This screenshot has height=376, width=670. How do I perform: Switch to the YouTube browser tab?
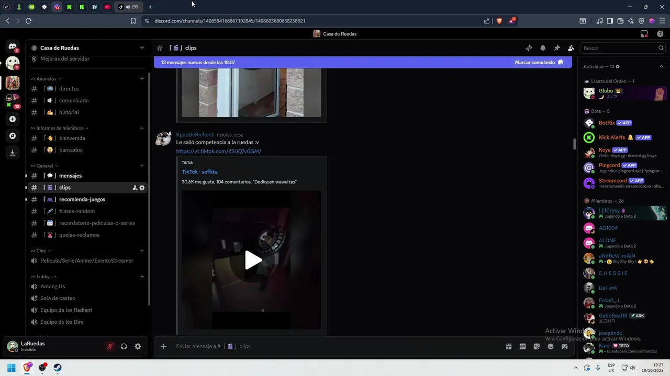107,7
